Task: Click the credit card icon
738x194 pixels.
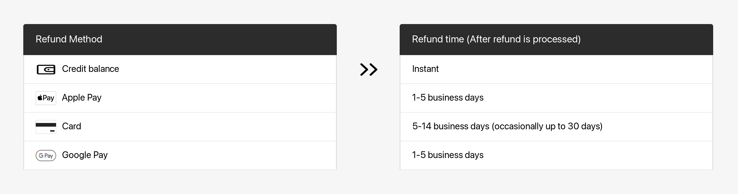Action: 46,127
